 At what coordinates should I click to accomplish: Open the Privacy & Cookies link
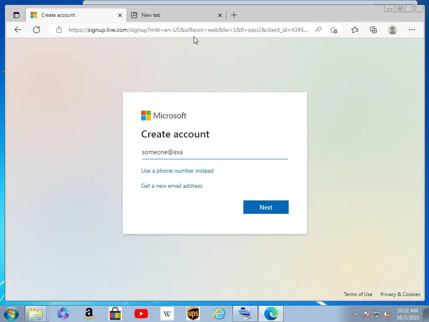[400, 294]
